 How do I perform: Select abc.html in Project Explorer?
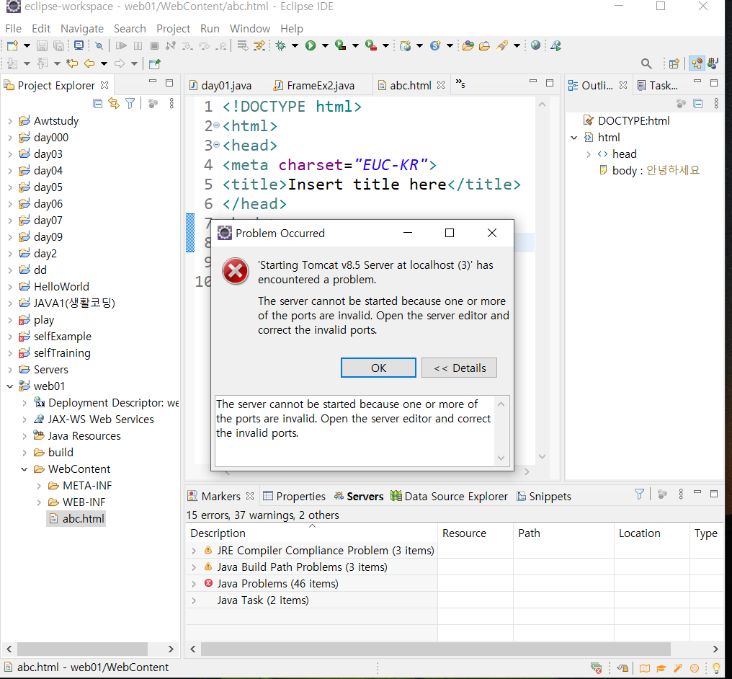(x=76, y=519)
